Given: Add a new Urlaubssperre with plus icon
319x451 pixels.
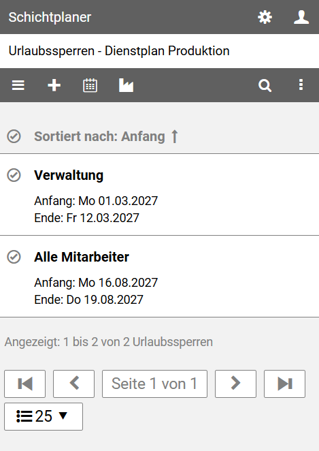Looking at the screenshot, I should point(54,85).
